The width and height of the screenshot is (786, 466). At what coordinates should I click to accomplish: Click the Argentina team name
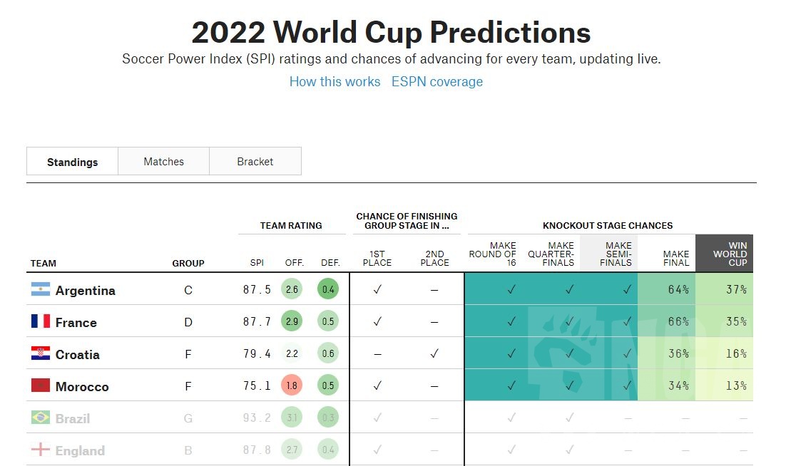point(85,290)
